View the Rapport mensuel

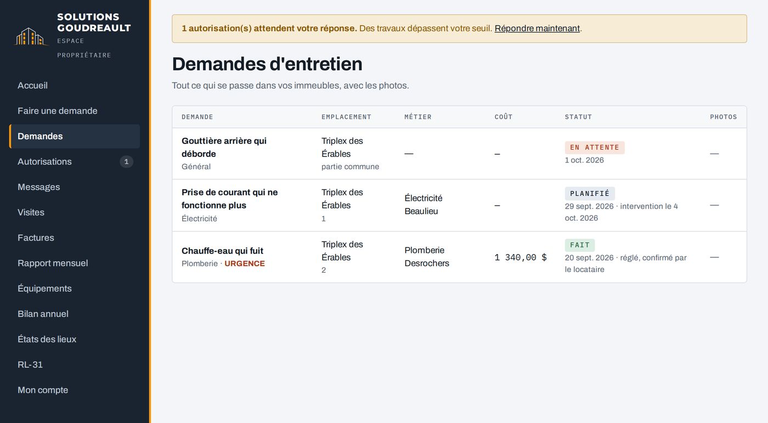tap(75, 263)
